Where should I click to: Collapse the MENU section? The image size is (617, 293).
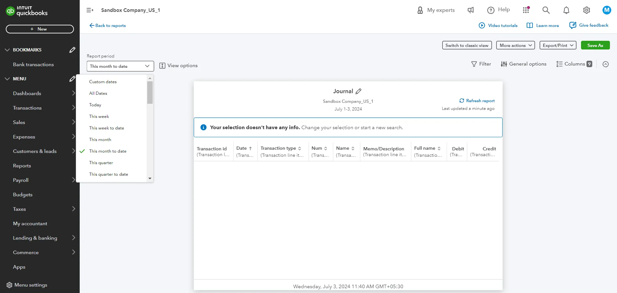pyautogui.click(x=7, y=79)
